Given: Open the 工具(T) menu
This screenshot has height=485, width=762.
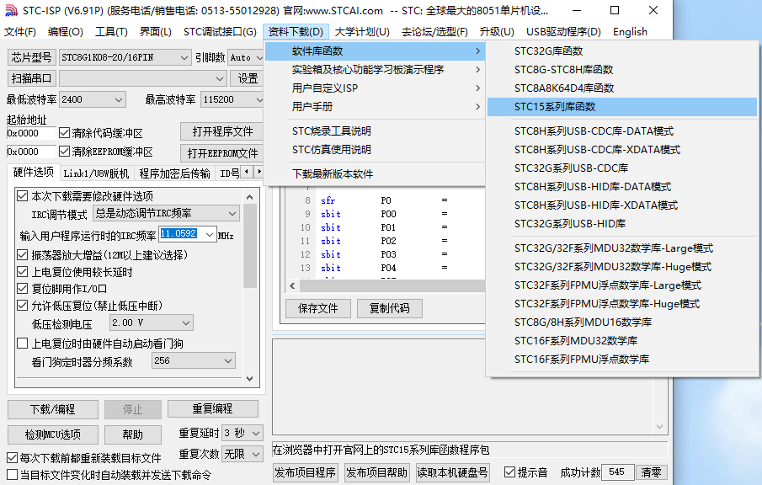Looking at the screenshot, I should tap(111, 32).
